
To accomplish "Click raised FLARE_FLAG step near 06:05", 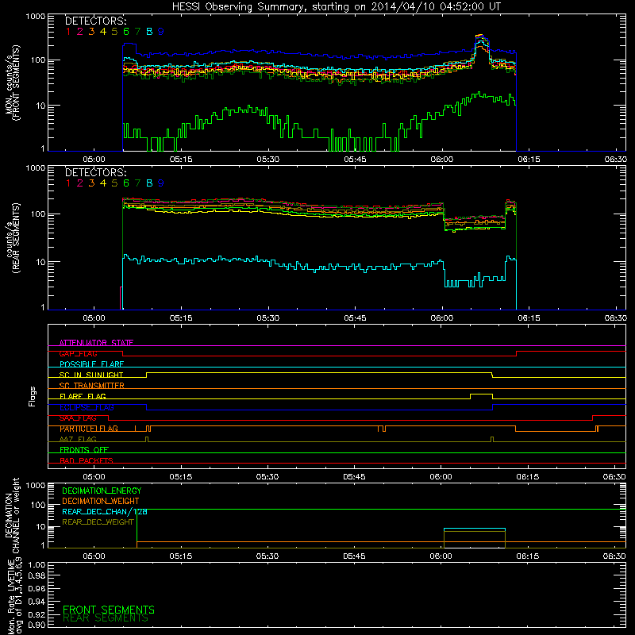I will [481, 394].
